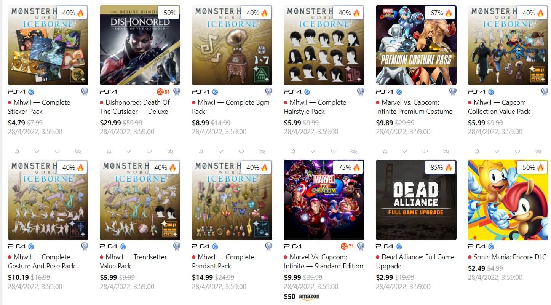The height and width of the screenshot is (305, 551).
Task: Hide Complete Gesture And Pose Pack with crossed-eye icon
Action: tap(78, 152)
